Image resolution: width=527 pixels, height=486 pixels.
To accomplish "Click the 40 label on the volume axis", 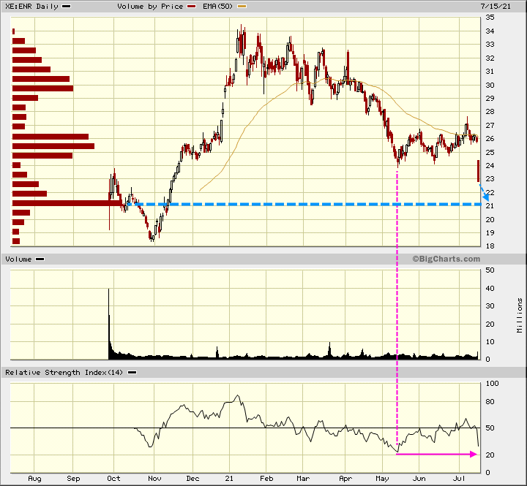I will tap(490, 288).
